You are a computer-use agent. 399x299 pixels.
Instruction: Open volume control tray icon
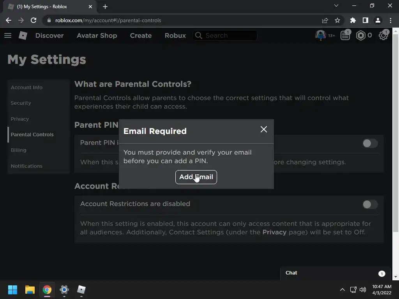[363, 290]
